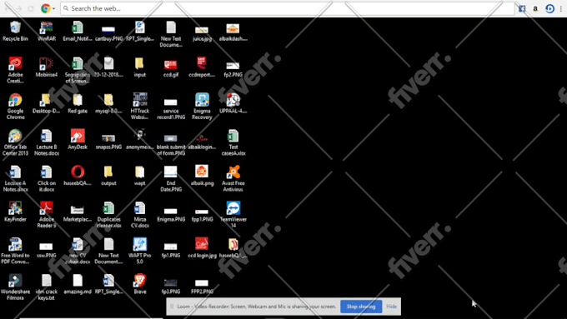Open the Desktop-D folder shortcut
Image resolution: width=567 pixels, height=319 pixels.
pyautogui.click(x=47, y=103)
